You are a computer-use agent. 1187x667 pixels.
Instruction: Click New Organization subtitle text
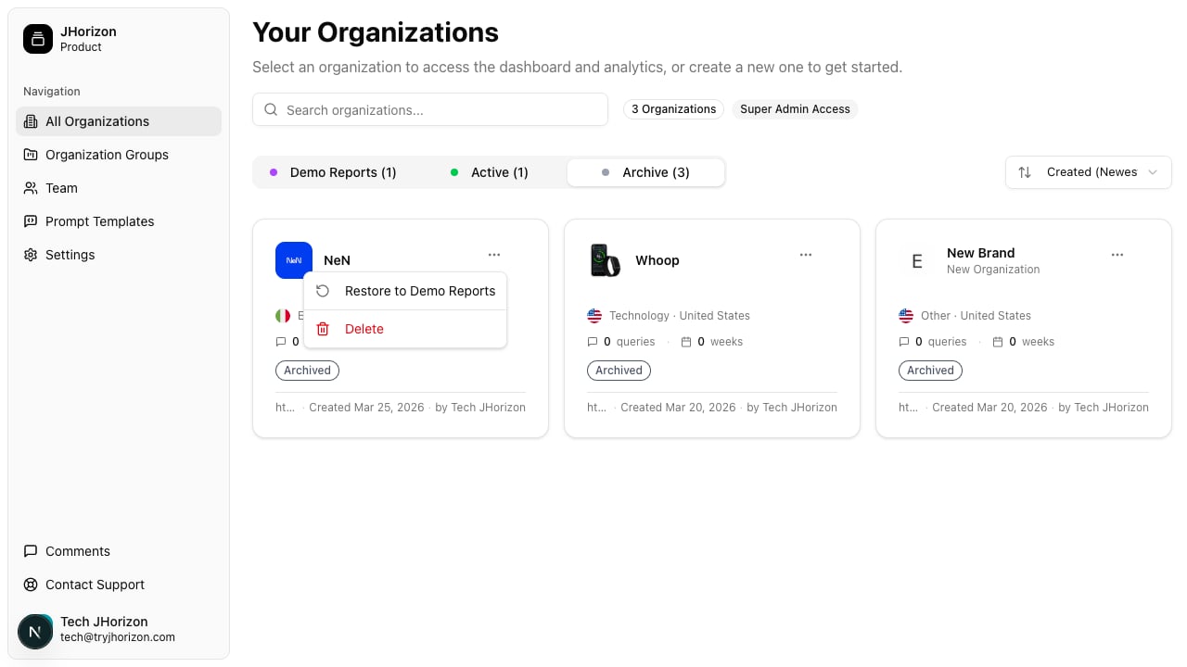pos(993,270)
